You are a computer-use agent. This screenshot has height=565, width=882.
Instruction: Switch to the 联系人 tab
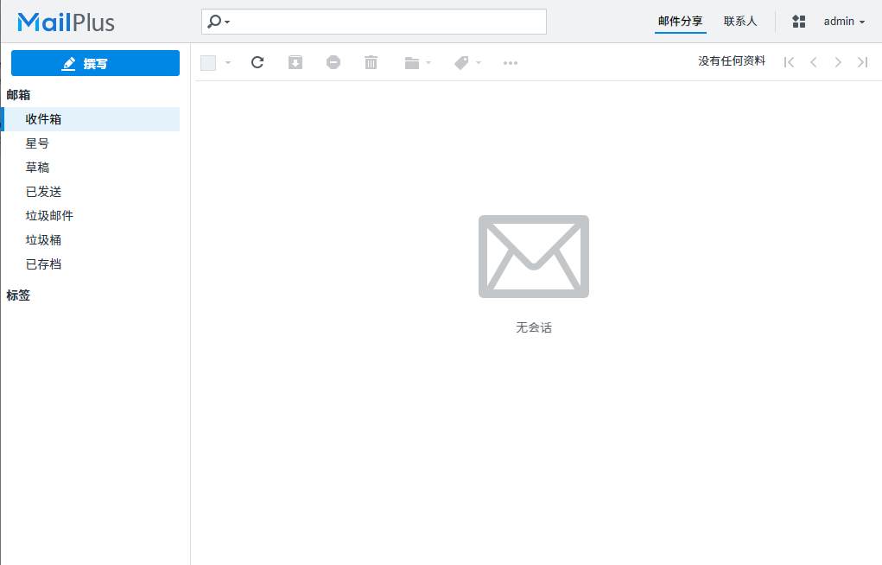pos(740,22)
